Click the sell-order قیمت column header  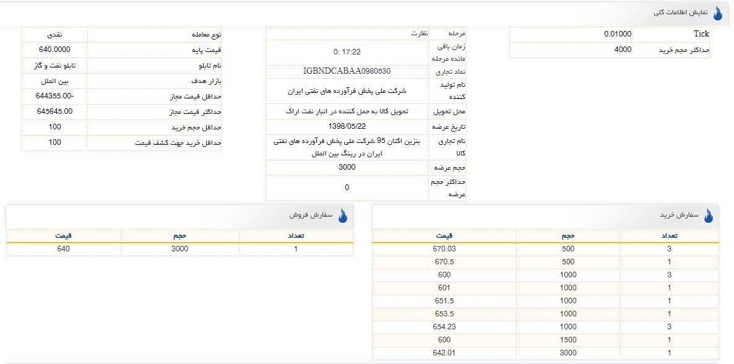point(63,236)
